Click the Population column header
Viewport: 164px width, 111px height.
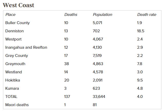[x=102, y=15]
